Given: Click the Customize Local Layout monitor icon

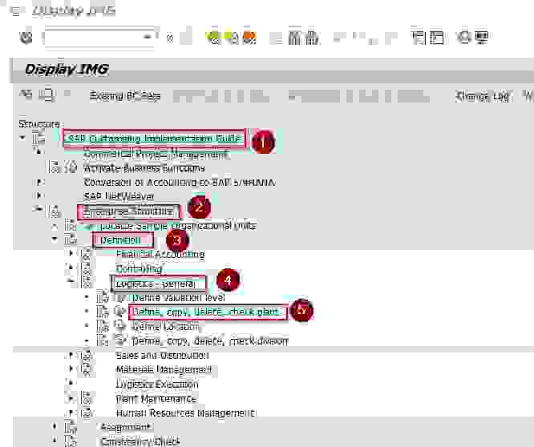Looking at the screenshot, I should [x=482, y=37].
